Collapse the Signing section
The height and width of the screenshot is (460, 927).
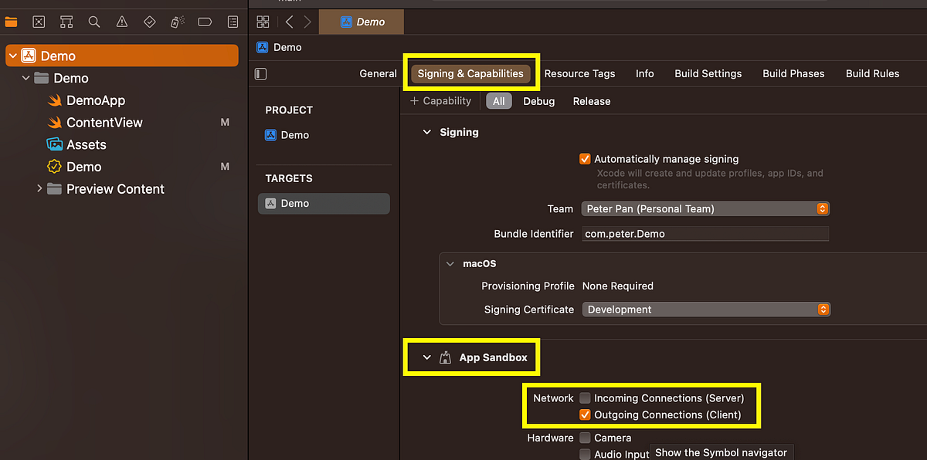[x=427, y=132]
